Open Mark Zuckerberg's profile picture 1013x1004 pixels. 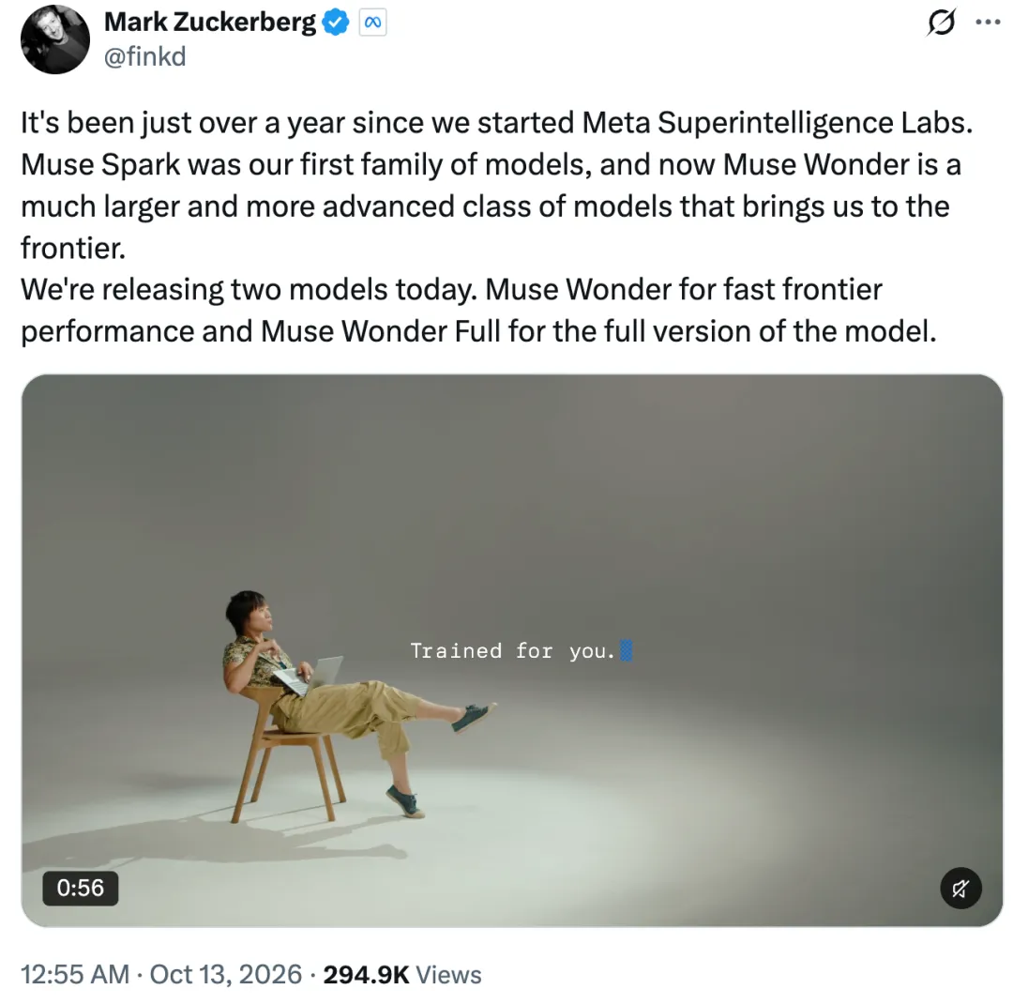[55, 39]
